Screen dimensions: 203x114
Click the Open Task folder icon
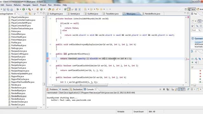point(53,9)
